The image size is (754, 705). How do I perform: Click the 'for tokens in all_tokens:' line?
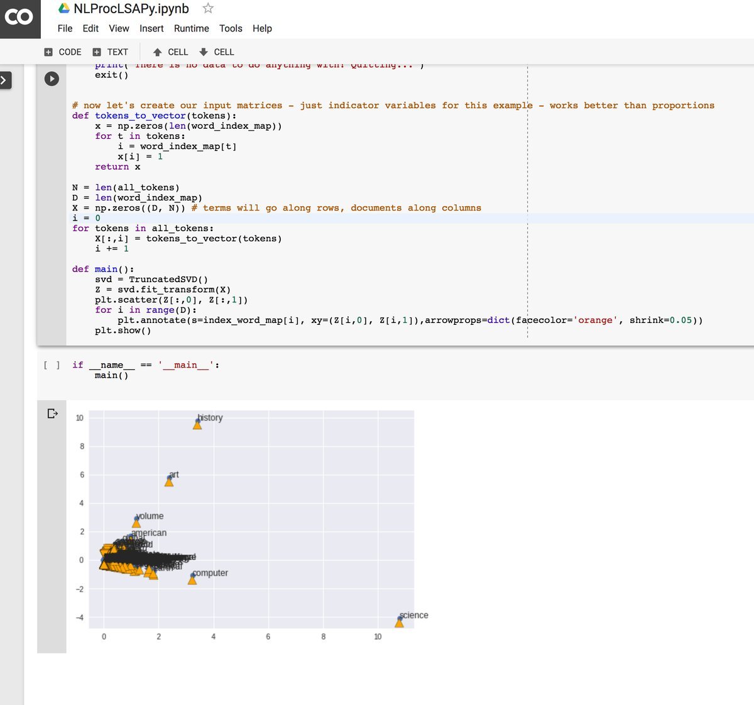point(143,228)
